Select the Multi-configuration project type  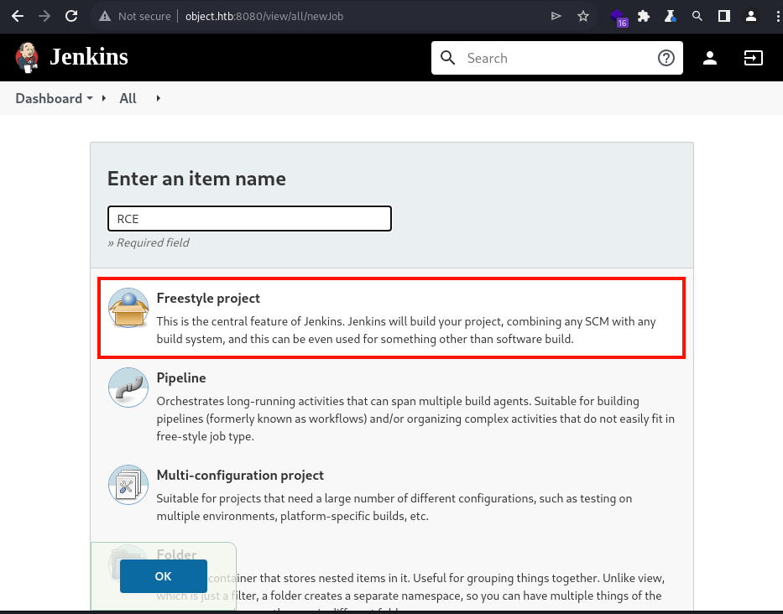tap(391, 495)
